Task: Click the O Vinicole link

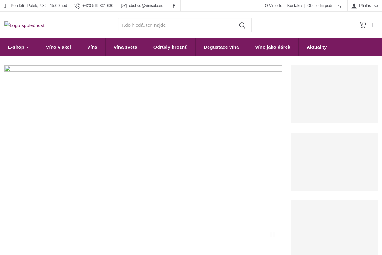Action: (x=273, y=6)
